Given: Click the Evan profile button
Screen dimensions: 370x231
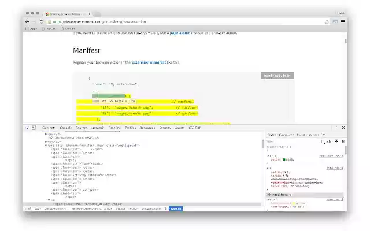Looking at the screenshot, I should pos(341,13).
